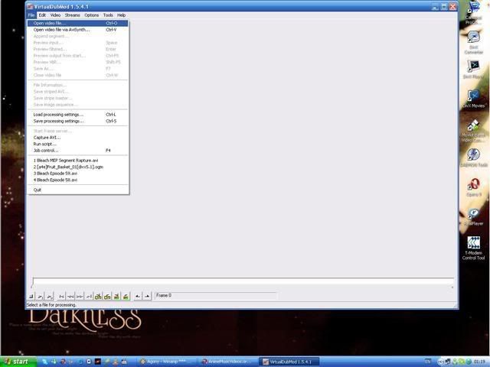
Task: Choose Quit from the File menu
Action: click(x=78, y=190)
